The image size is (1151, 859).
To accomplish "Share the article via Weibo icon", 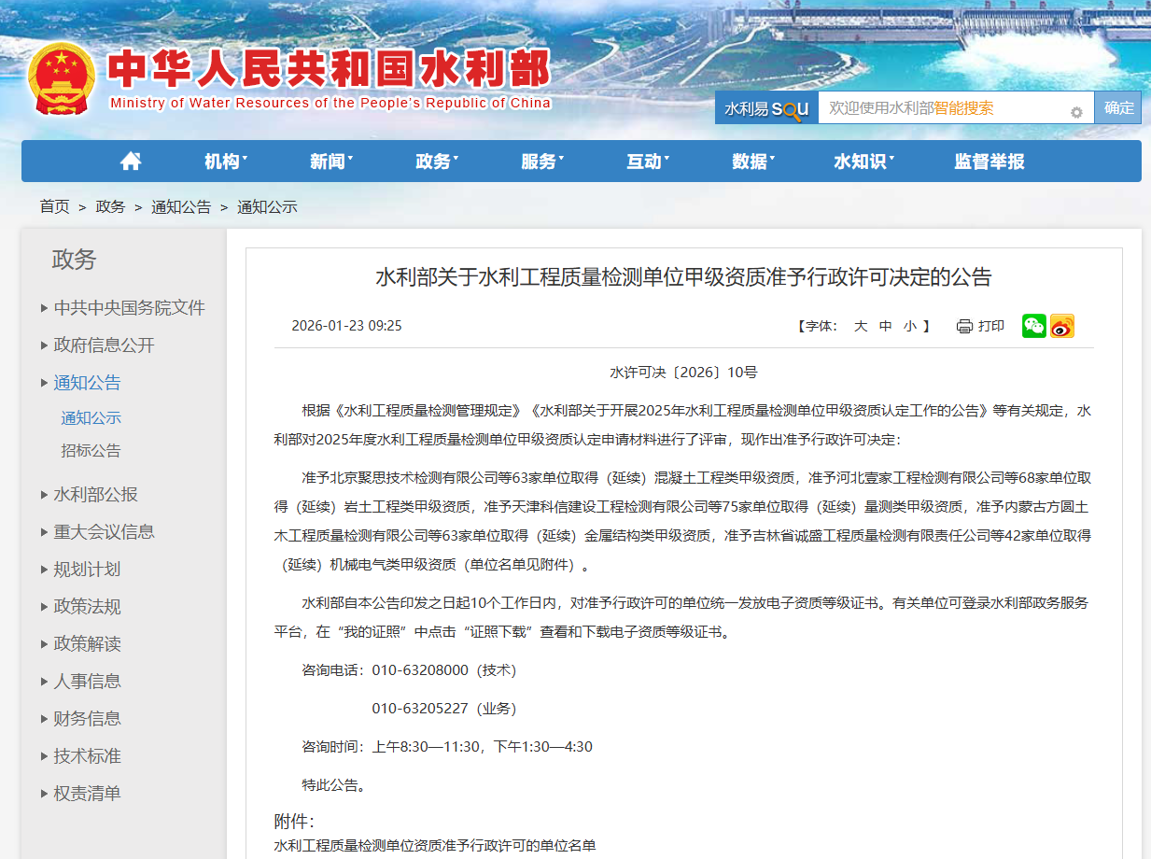I will (x=1062, y=326).
